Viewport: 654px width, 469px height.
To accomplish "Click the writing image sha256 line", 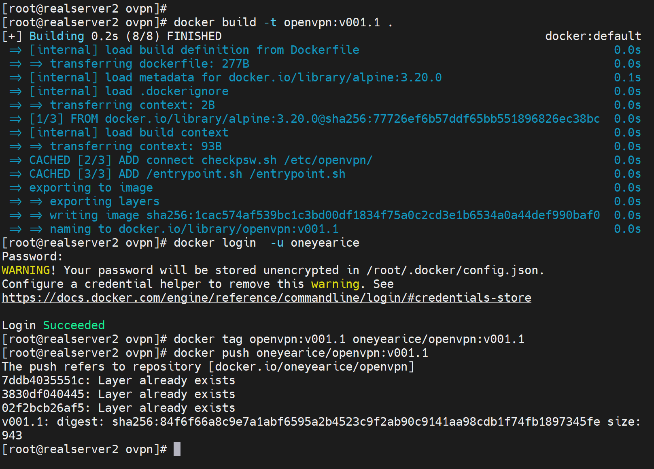I will (x=324, y=215).
